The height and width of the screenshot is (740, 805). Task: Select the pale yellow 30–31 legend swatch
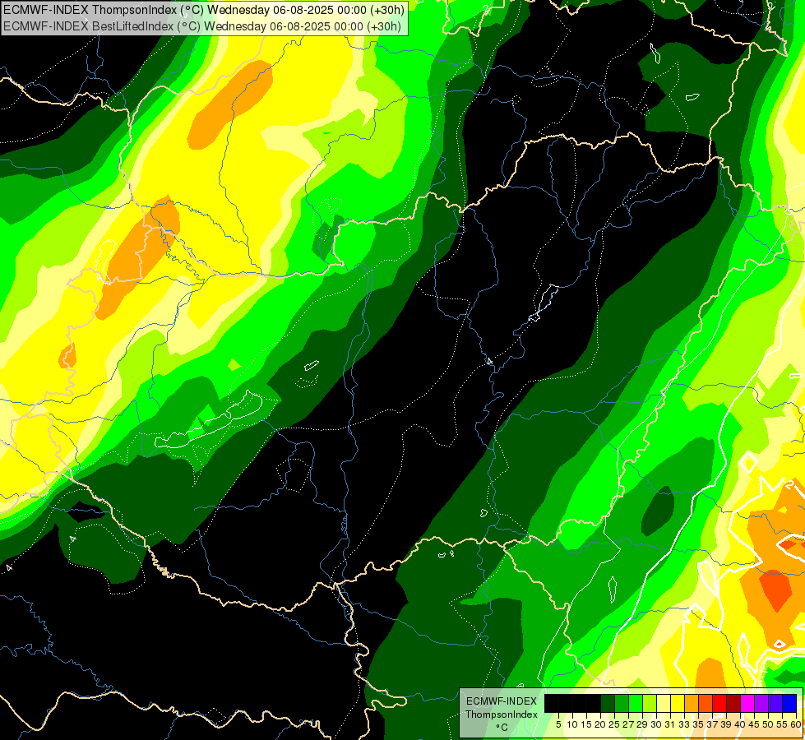click(x=664, y=704)
